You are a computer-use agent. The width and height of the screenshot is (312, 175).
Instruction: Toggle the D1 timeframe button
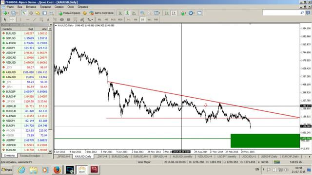click(142, 19)
